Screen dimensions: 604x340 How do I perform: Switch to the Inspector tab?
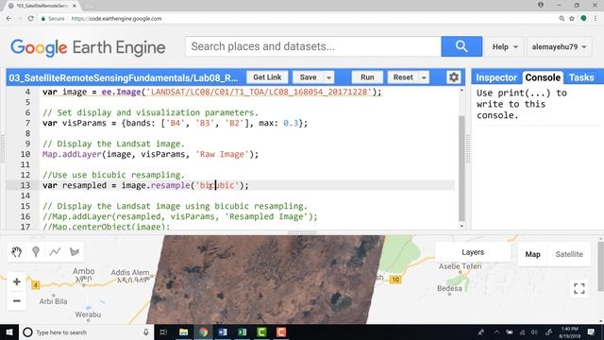[496, 77]
